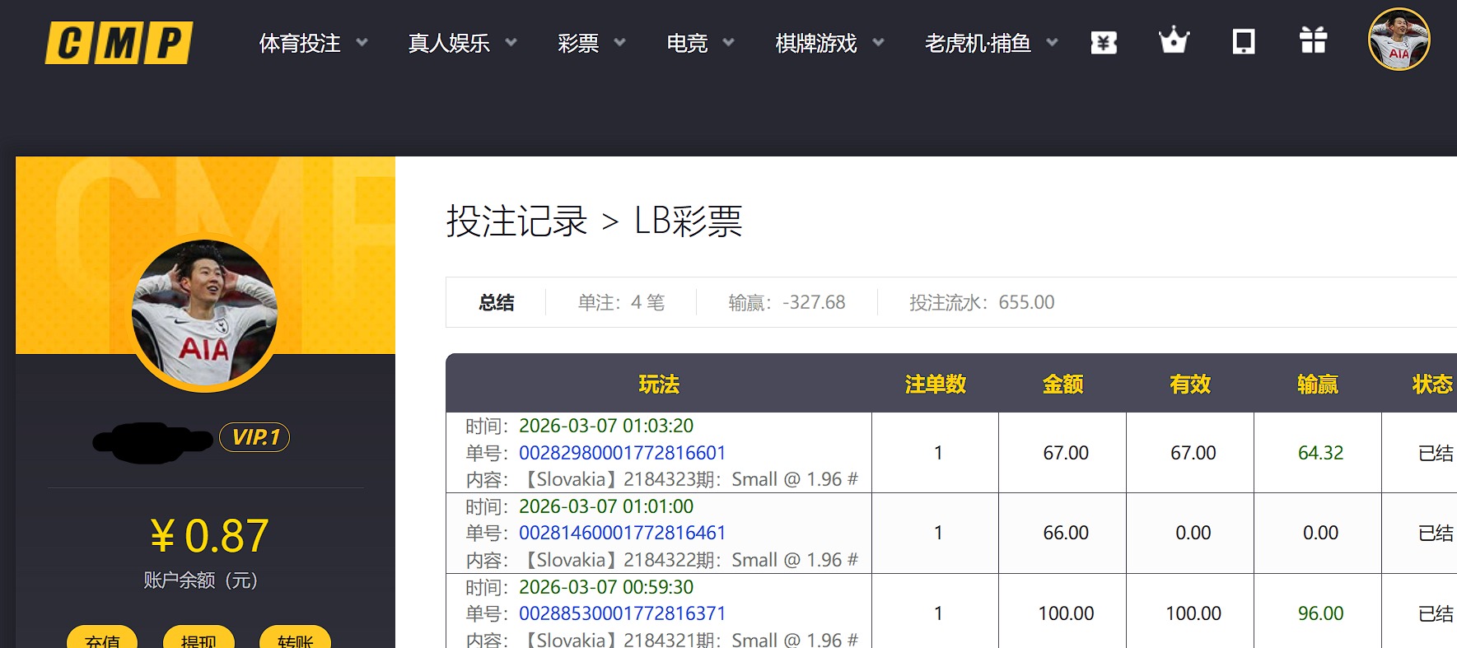Open the mobile device icon
The height and width of the screenshot is (648, 1457).
[x=1243, y=41]
